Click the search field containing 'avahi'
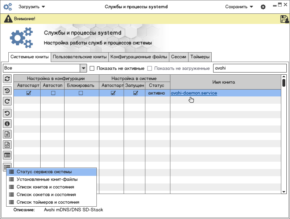The width and height of the screenshot is (290, 219). (x=249, y=68)
